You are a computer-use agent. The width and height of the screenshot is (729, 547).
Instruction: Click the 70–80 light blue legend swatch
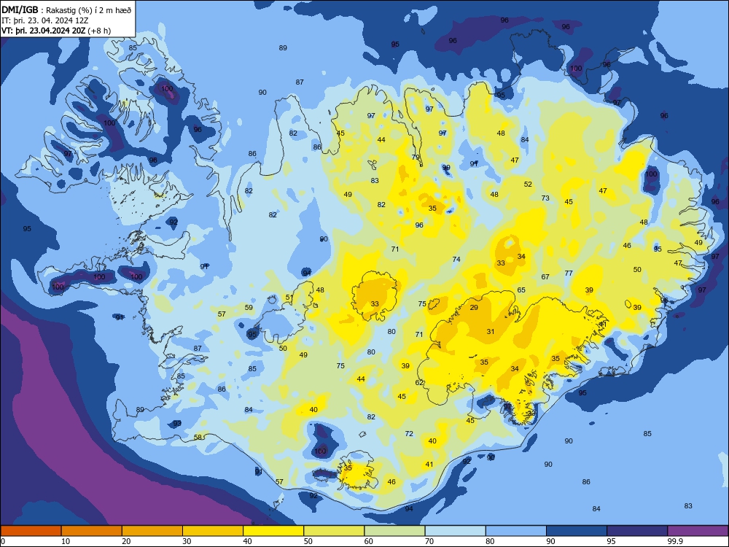point(455,531)
